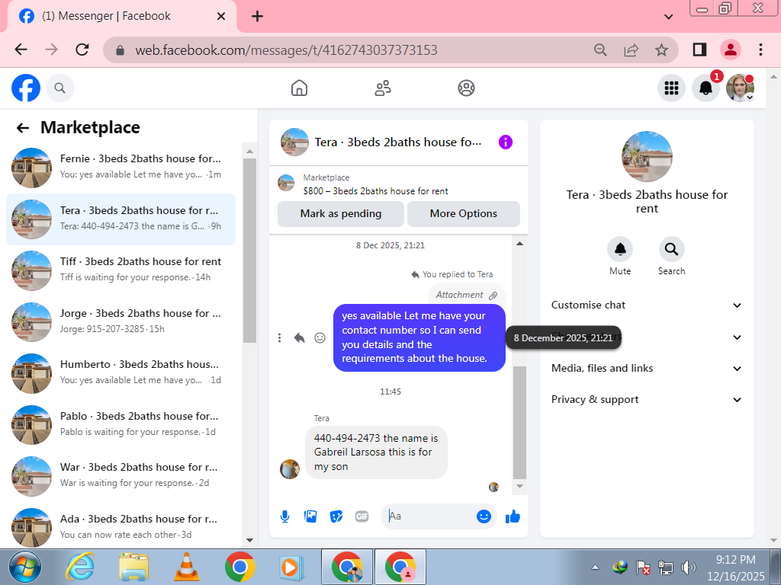React to message with emoji icon
This screenshot has height=585, width=781.
click(x=320, y=338)
